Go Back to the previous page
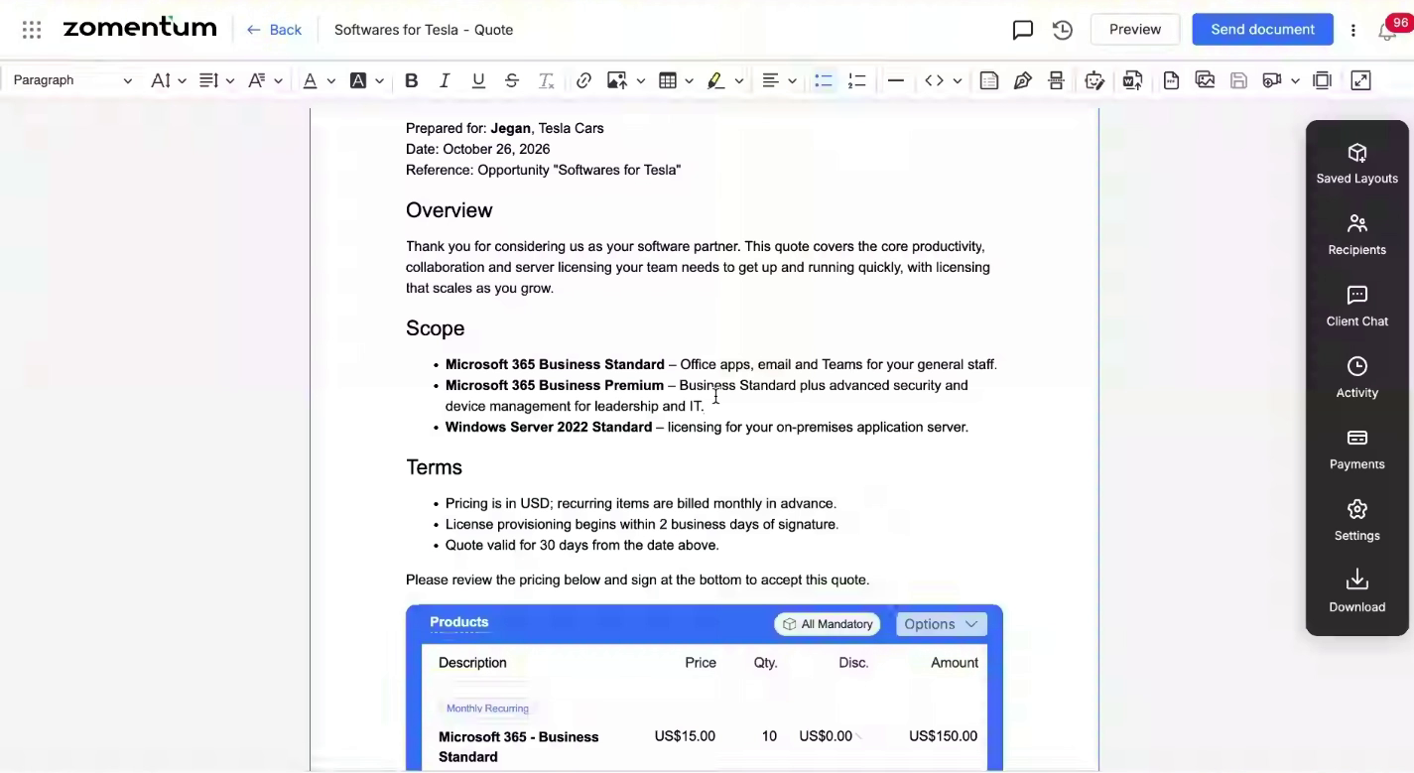1414x773 pixels. (274, 30)
